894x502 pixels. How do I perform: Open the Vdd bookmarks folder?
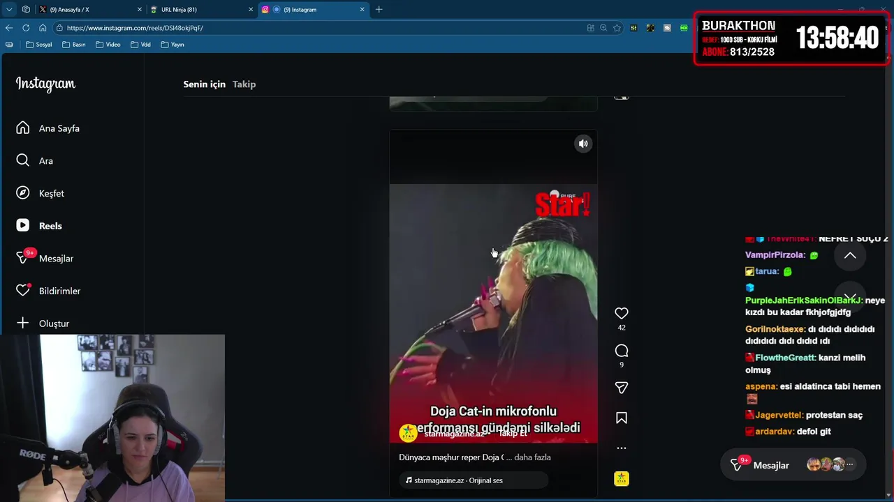140,45
